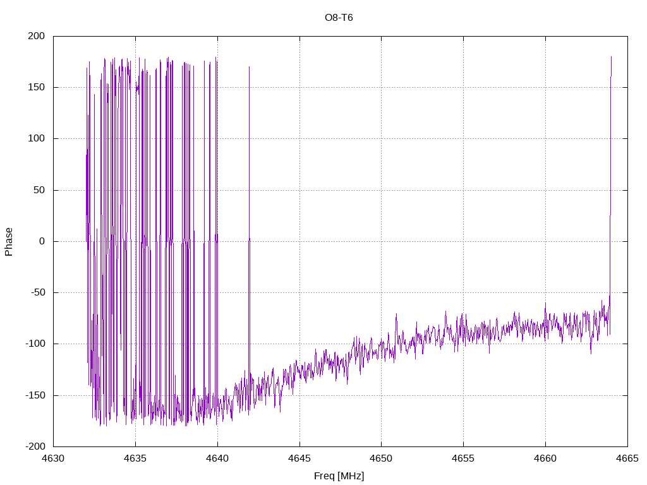The height and width of the screenshot is (485, 647).
Task: Click the y-axis tick label -50
Action: pos(37,292)
